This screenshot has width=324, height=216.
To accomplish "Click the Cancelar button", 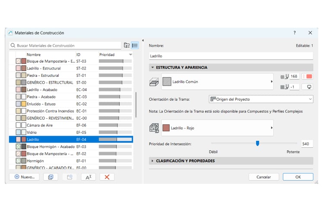I will 264,177.
